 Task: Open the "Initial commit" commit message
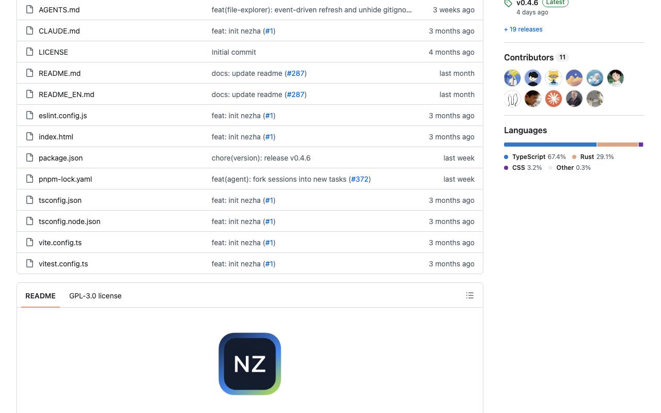click(234, 52)
